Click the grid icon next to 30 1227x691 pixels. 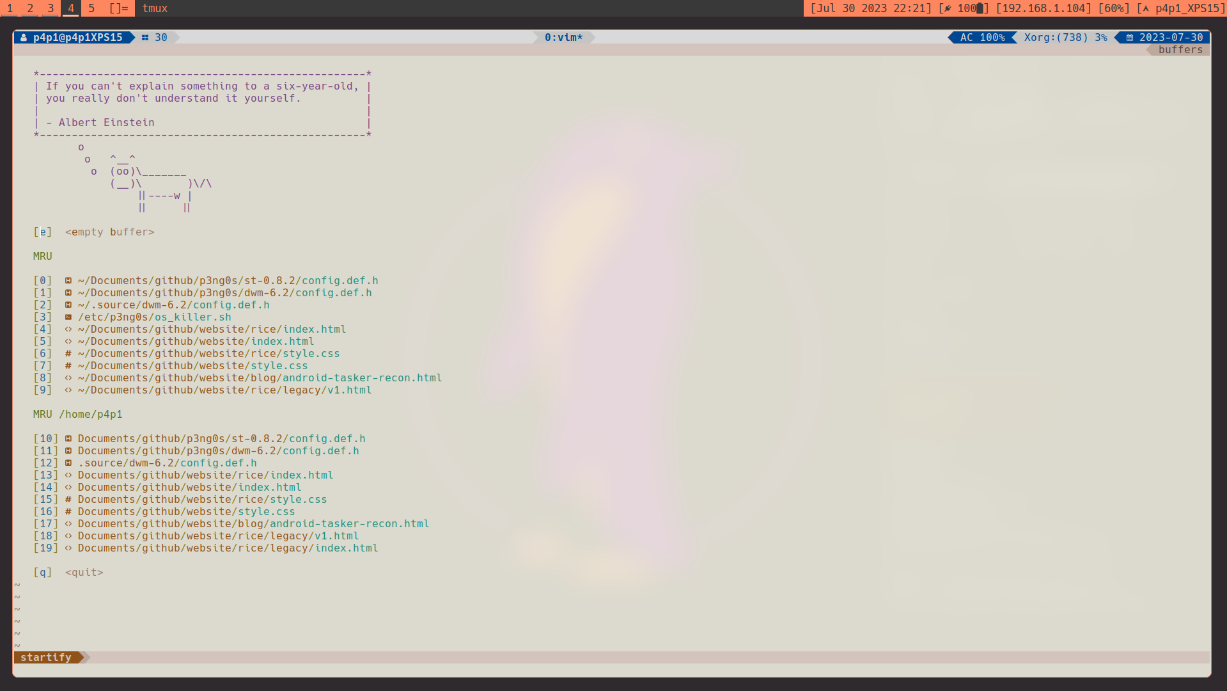pyautogui.click(x=145, y=38)
